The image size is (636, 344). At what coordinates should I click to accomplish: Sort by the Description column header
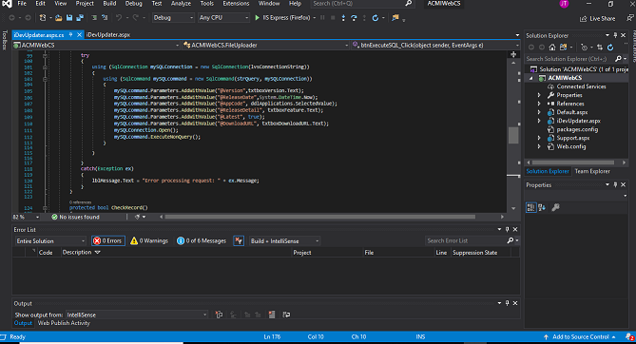tap(77, 253)
